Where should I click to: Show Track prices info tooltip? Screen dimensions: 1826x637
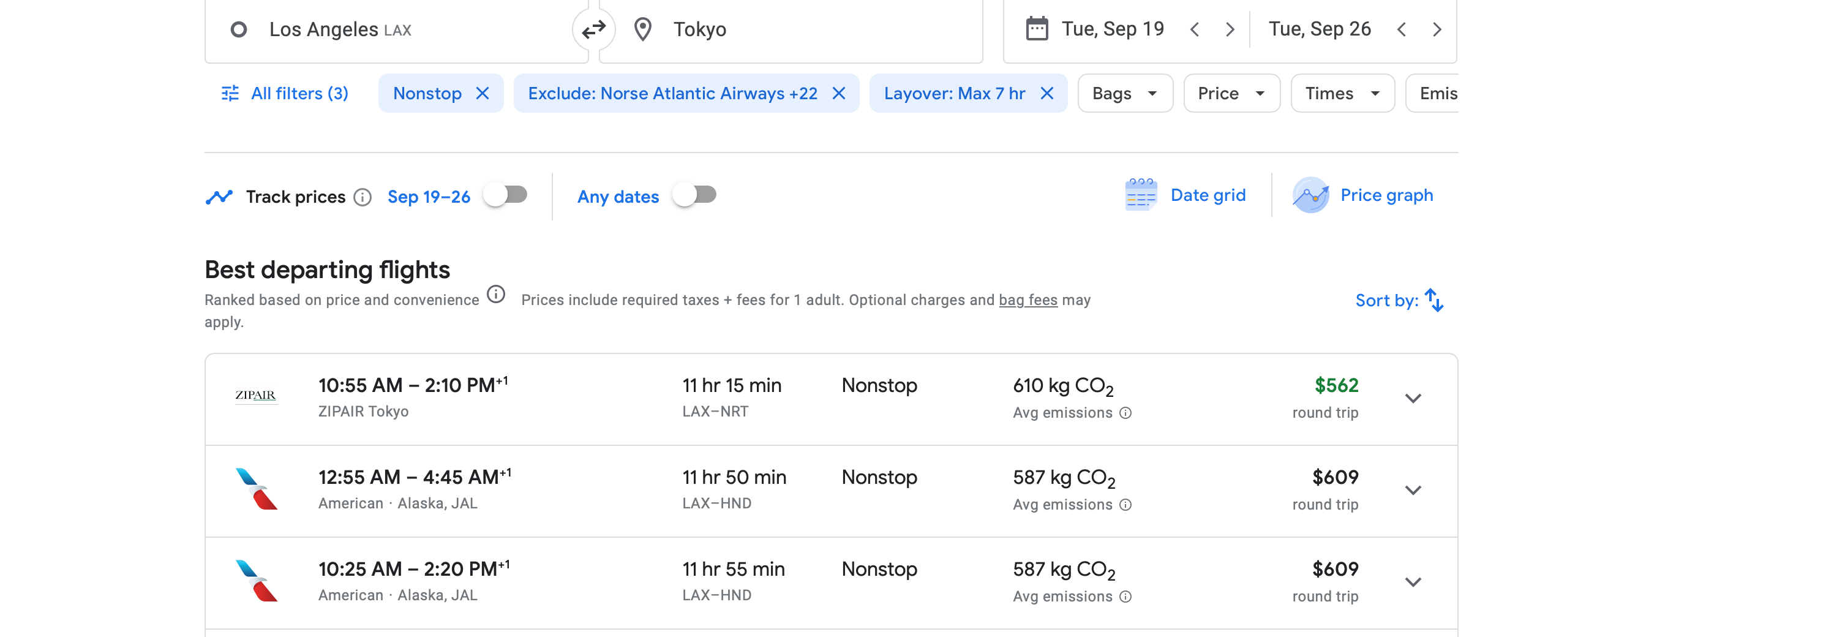[363, 197]
